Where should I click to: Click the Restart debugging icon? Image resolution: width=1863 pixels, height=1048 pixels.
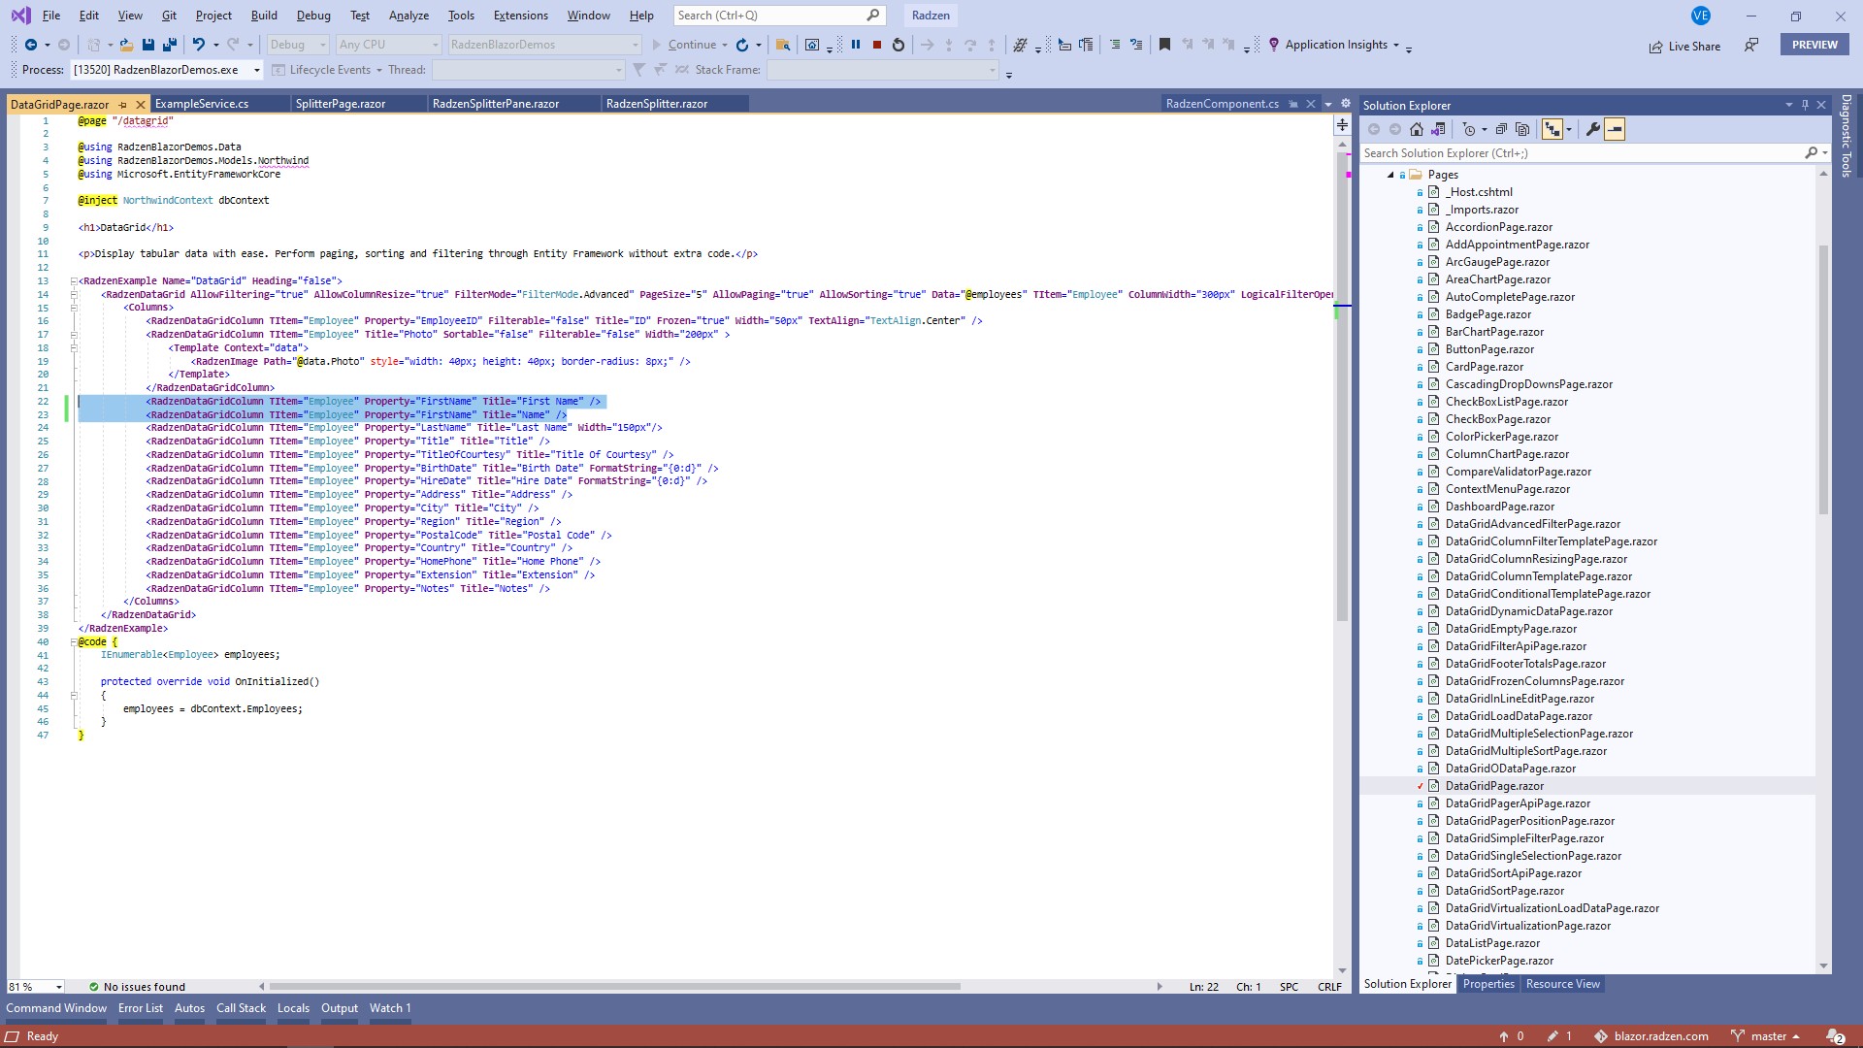click(898, 45)
